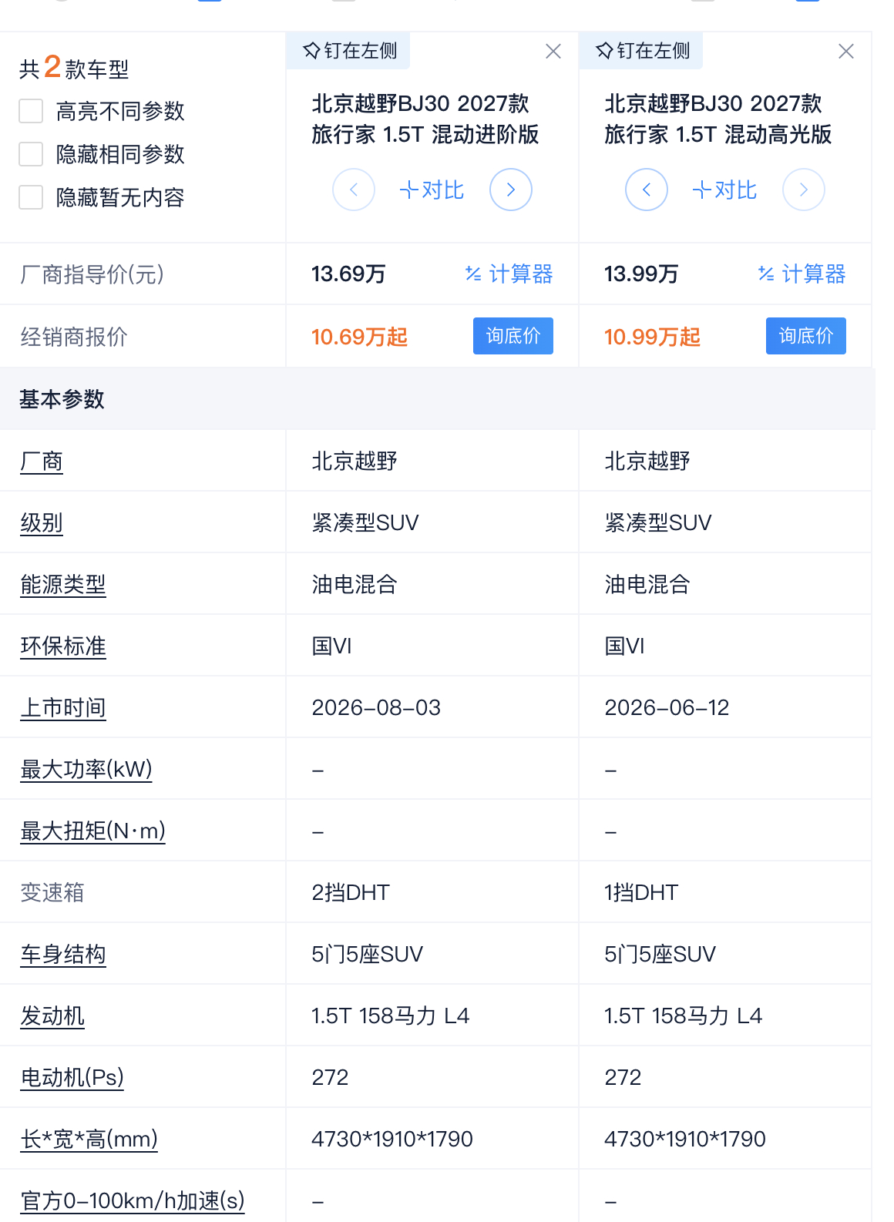This screenshot has height=1222, width=894.
Task: Click the 13.99万 guide price
Action: [x=641, y=274]
